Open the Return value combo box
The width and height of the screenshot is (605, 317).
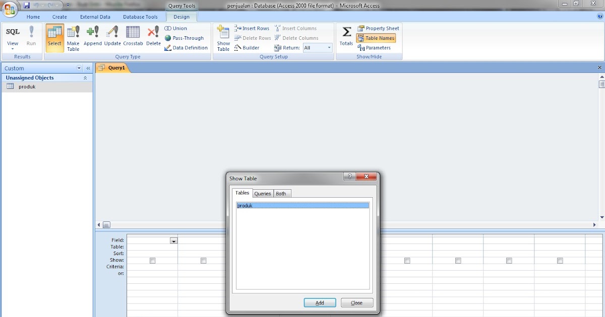(318, 48)
